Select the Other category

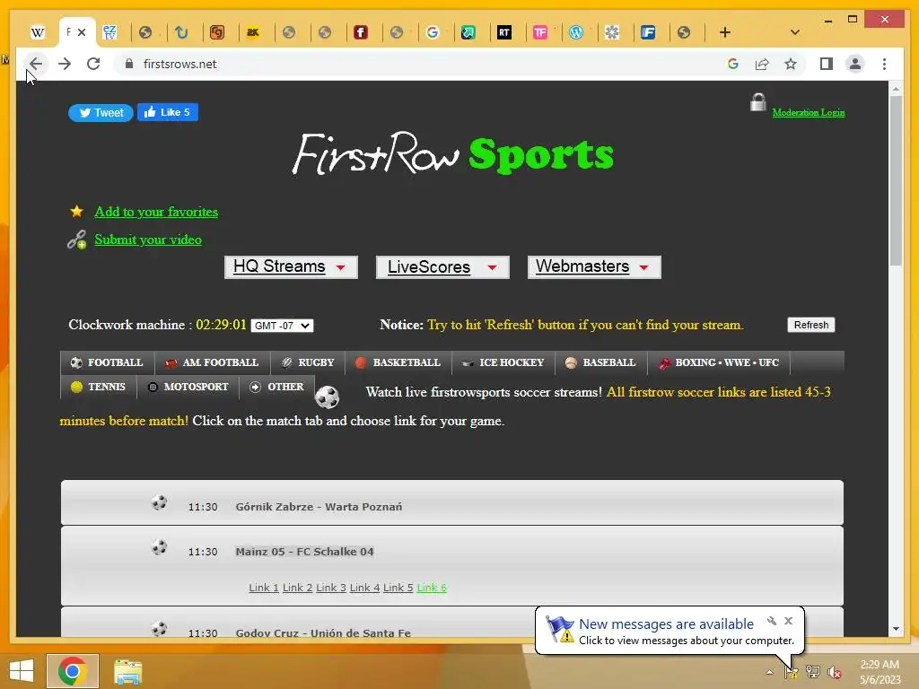[276, 387]
